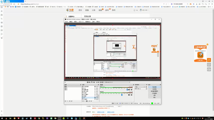Mute the Mic/Aux audio track speaker
The width and height of the screenshot is (214, 120).
(129, 90)
